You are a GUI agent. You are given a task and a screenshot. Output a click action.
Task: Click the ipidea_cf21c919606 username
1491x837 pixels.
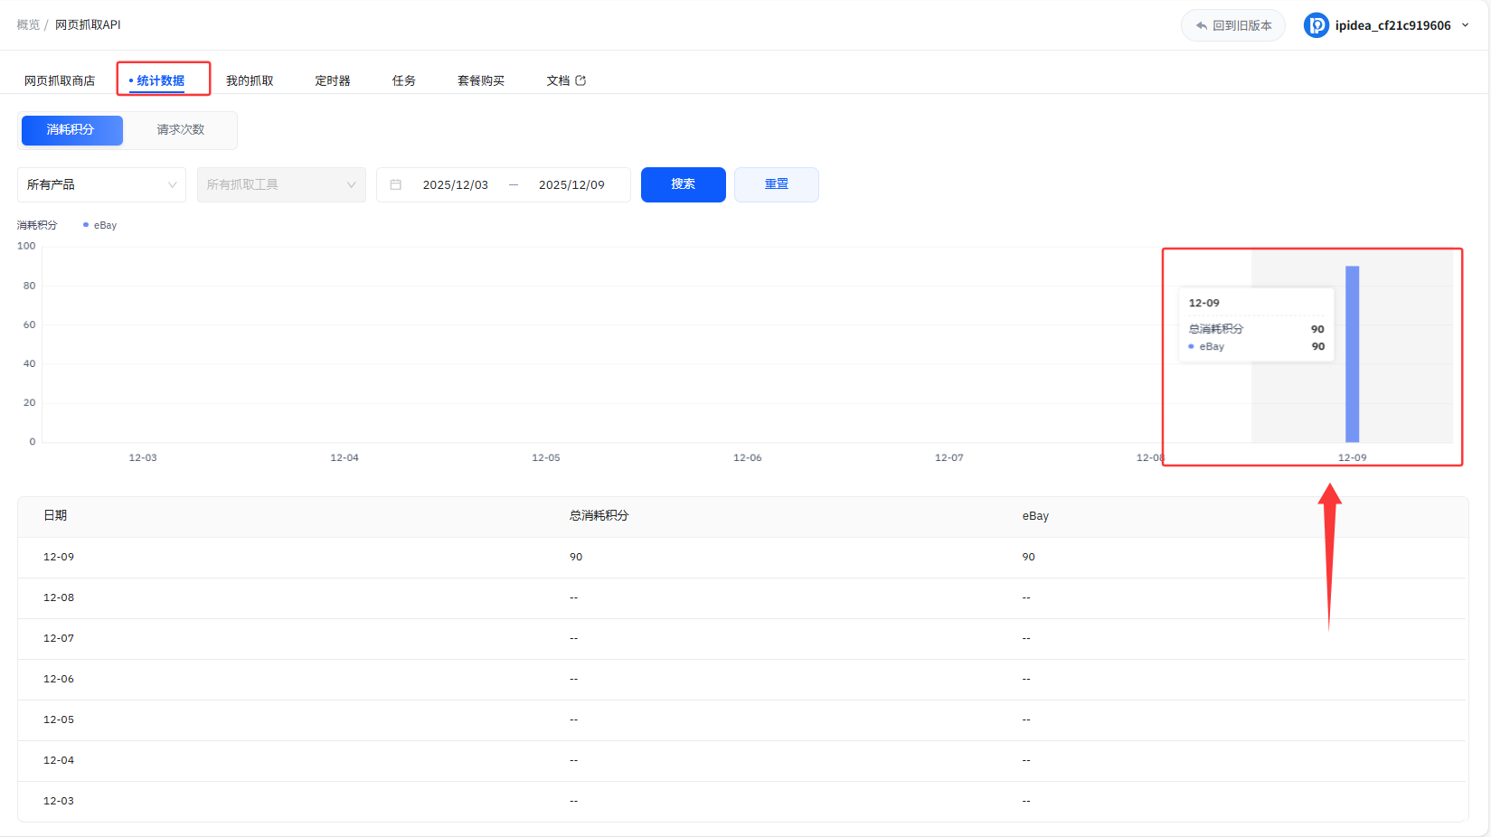(1393, 25)
